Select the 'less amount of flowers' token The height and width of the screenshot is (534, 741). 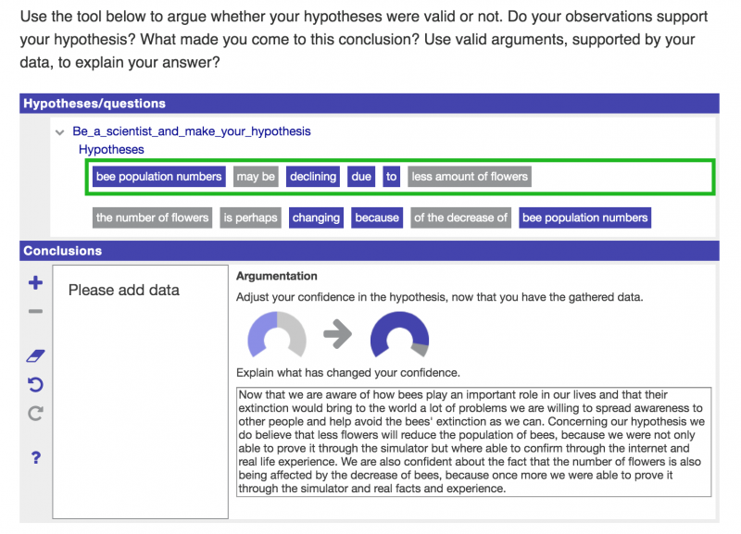[x=470, y=177]
